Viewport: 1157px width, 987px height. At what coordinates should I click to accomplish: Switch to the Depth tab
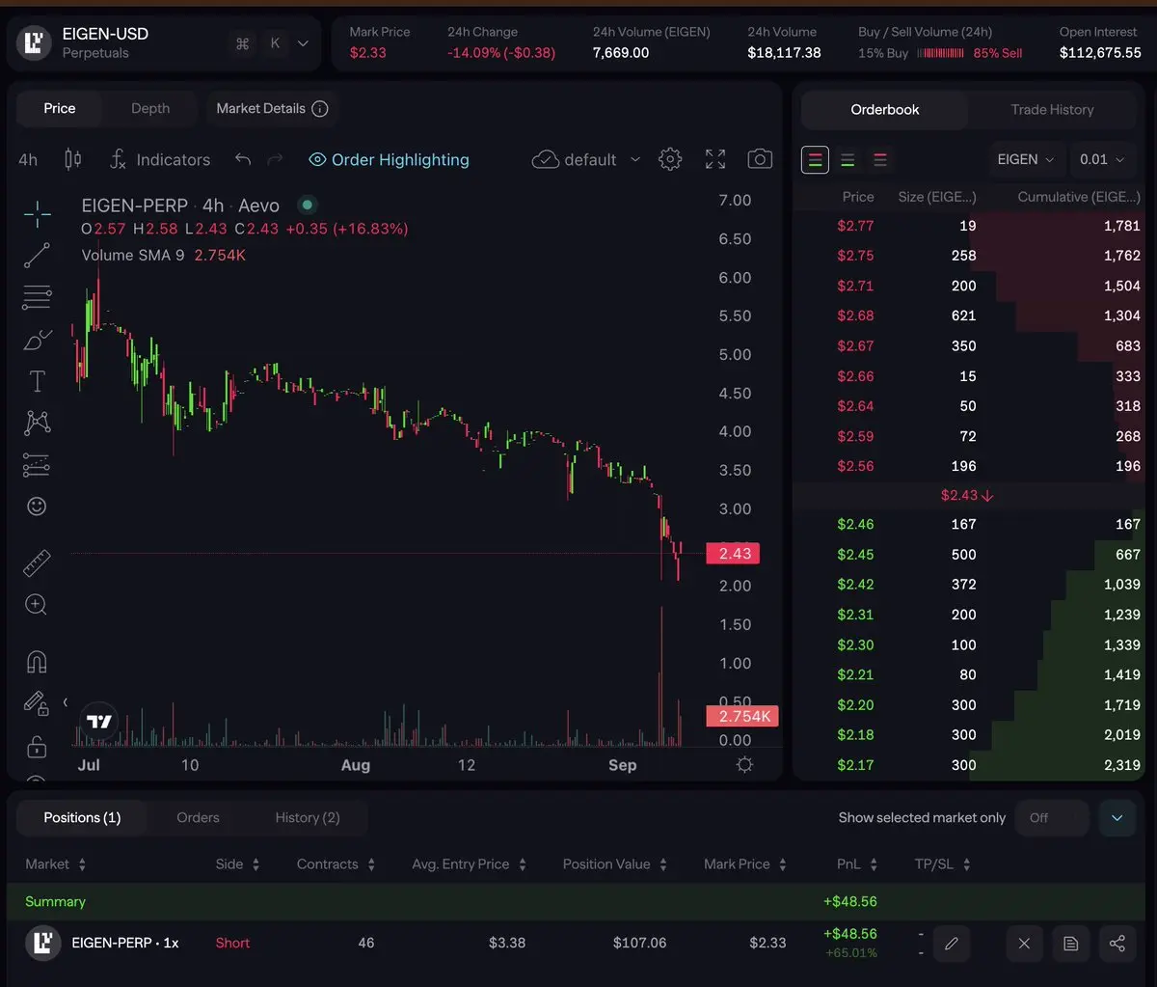(x=150, y=108)
